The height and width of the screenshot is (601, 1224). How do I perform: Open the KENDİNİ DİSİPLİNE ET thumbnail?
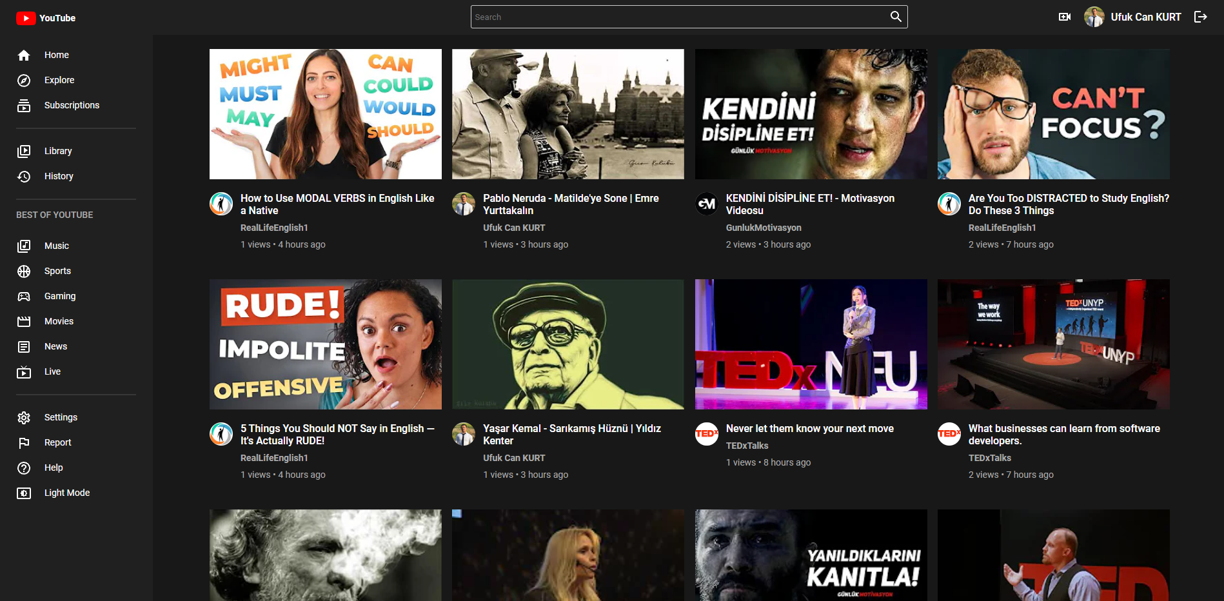[x=811, y=114]
